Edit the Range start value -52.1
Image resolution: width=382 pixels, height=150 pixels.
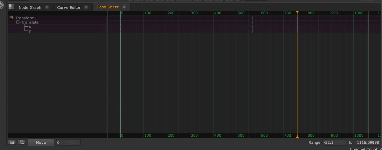click(335, 142)
